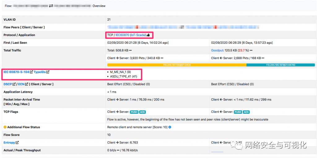Click the external link icon after TypeIDs
The image size is (317, 159).
click(x=48, y=72)
